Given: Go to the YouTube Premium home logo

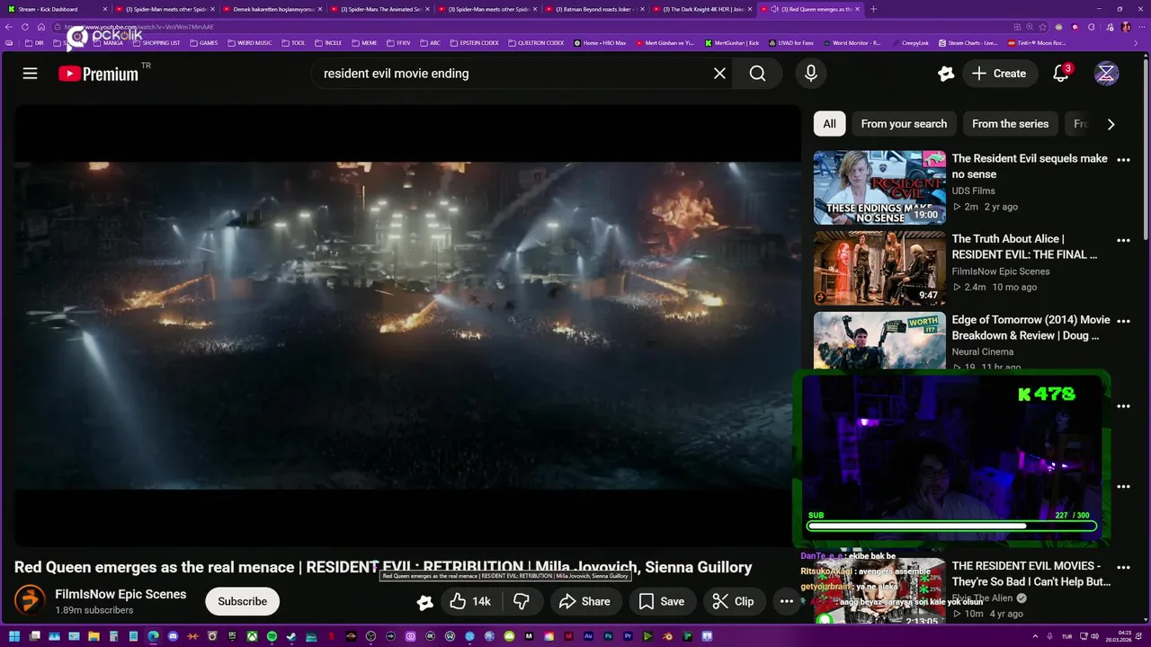Looking at the screenshot, I should (99, 74).
